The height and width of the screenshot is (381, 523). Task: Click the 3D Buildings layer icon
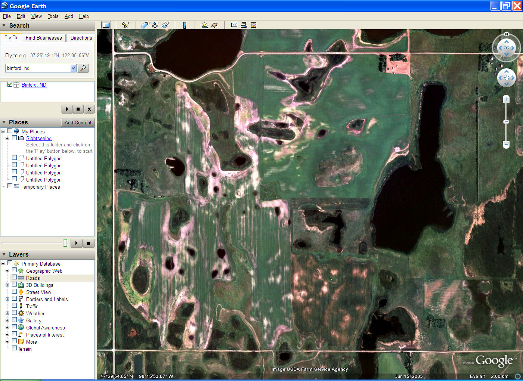[x=21, y=285]
